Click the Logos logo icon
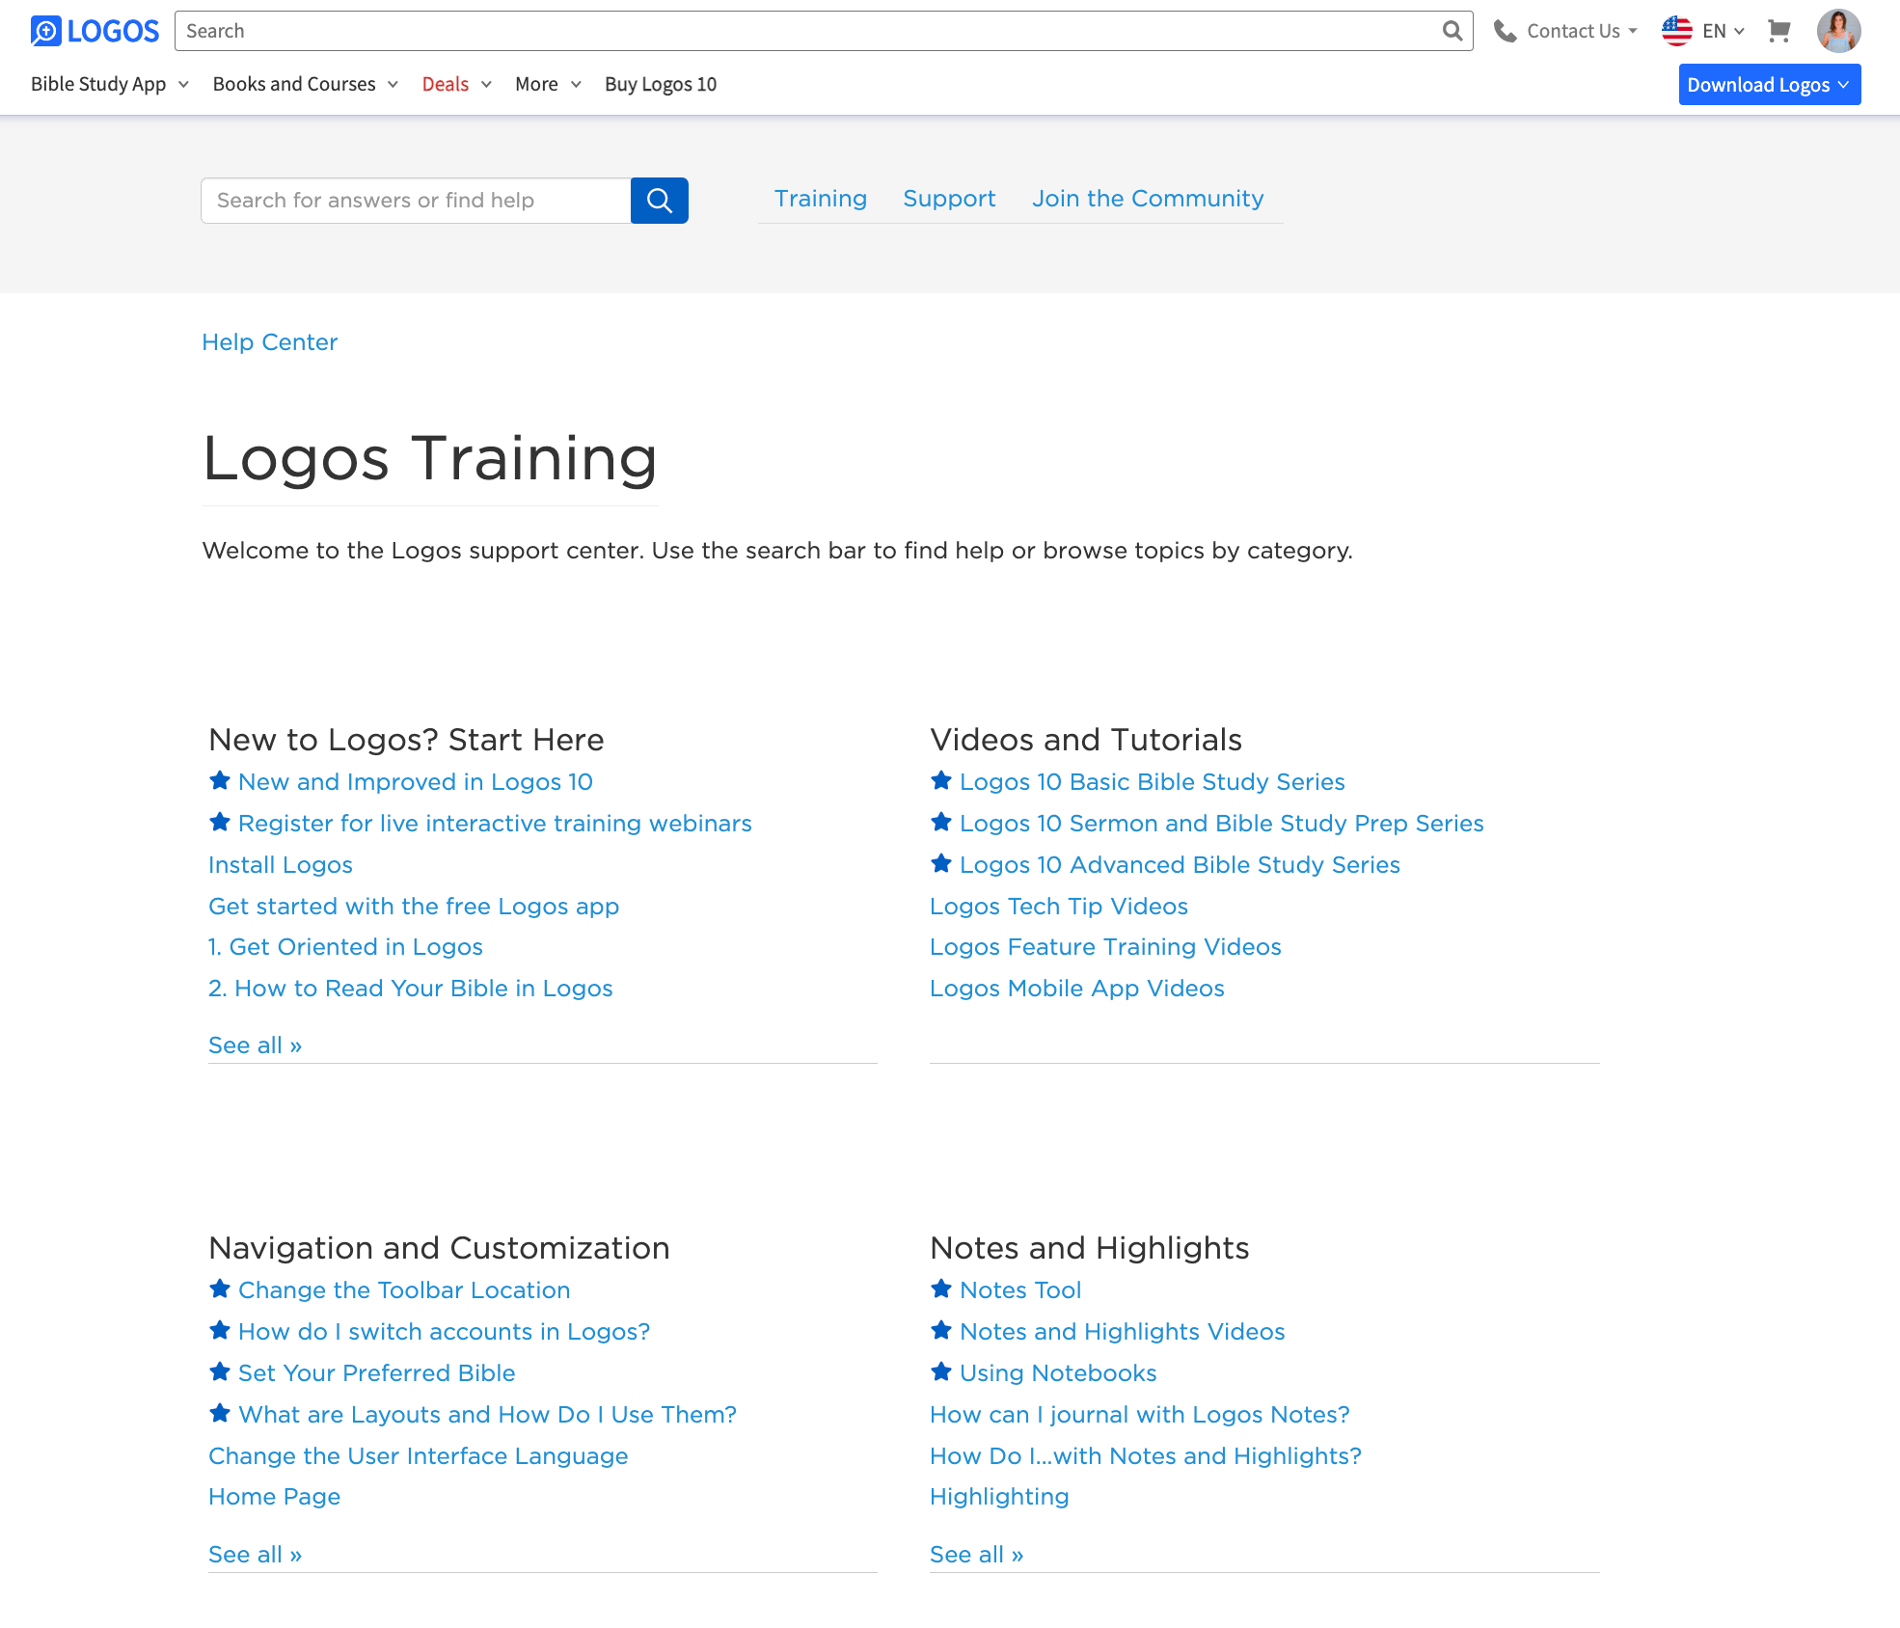 click(45, 31)
